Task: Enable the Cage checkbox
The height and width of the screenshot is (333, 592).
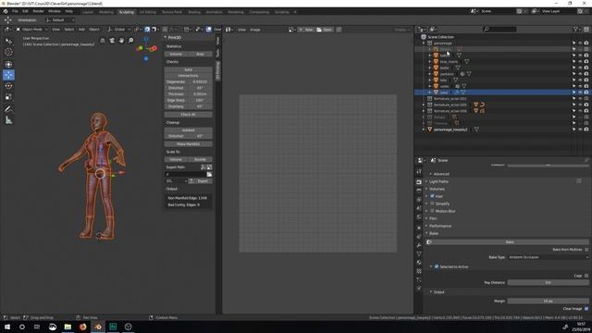Action: (586, 276)
